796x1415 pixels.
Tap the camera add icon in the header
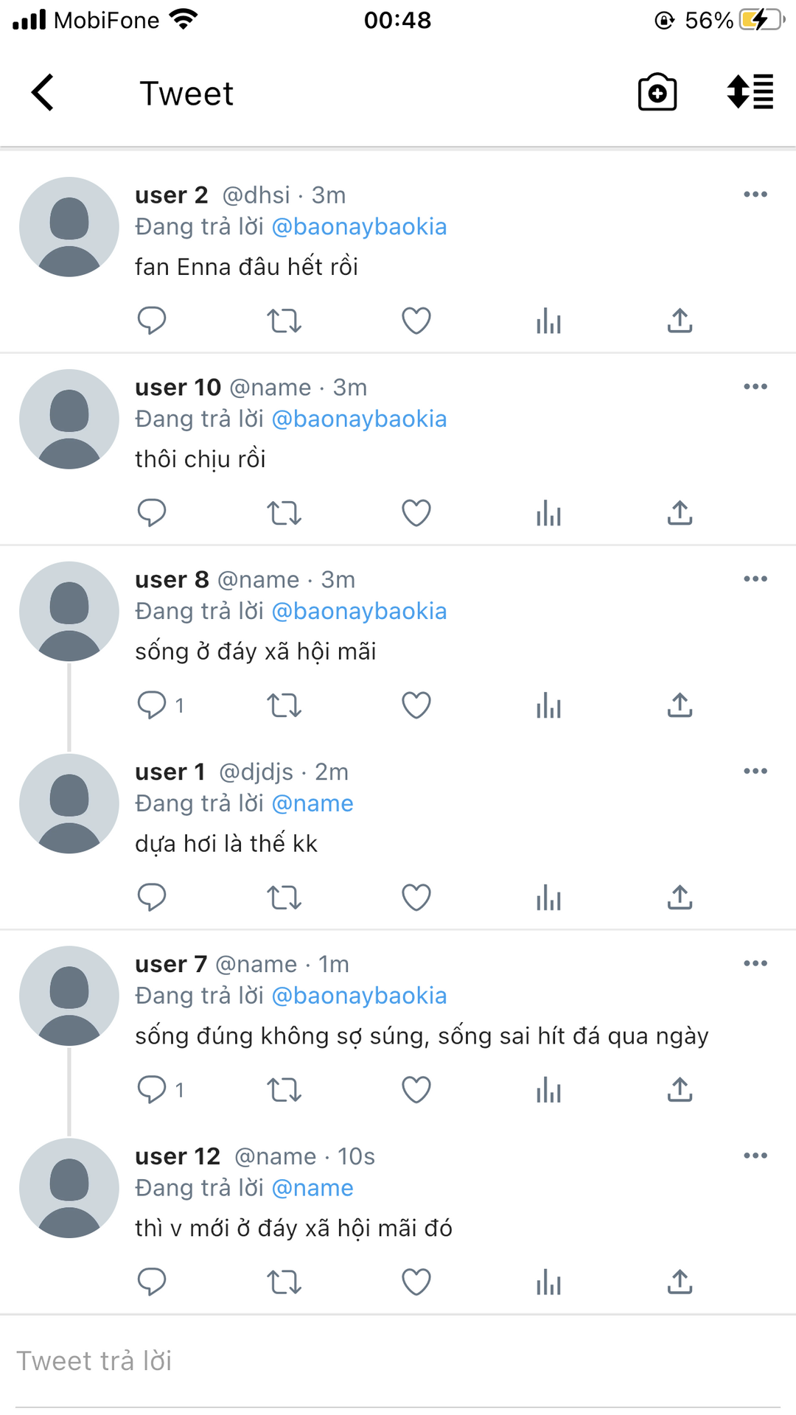tap(657, 92)
